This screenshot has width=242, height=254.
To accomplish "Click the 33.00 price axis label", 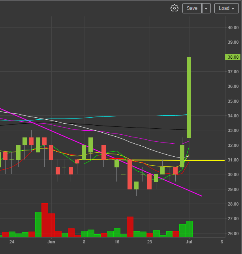I will (x=233, y=130).
